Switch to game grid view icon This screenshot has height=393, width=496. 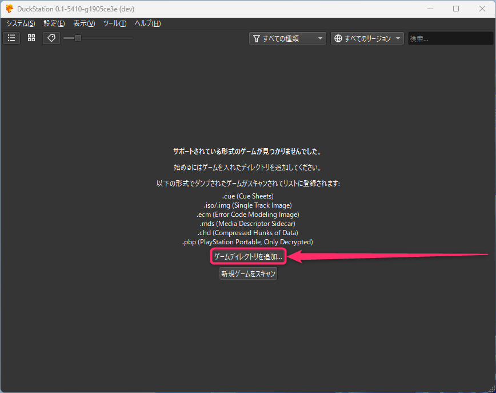coord(31,38)
